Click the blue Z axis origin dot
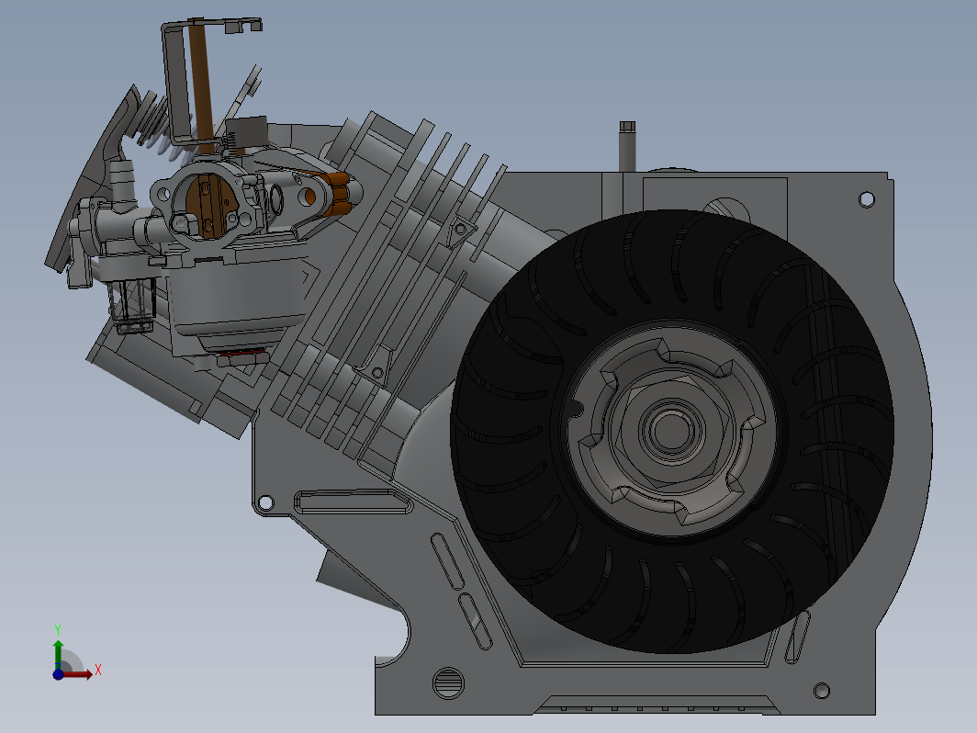Image resolution: width=977 pixels, height=733 pixels. [58, 674]
